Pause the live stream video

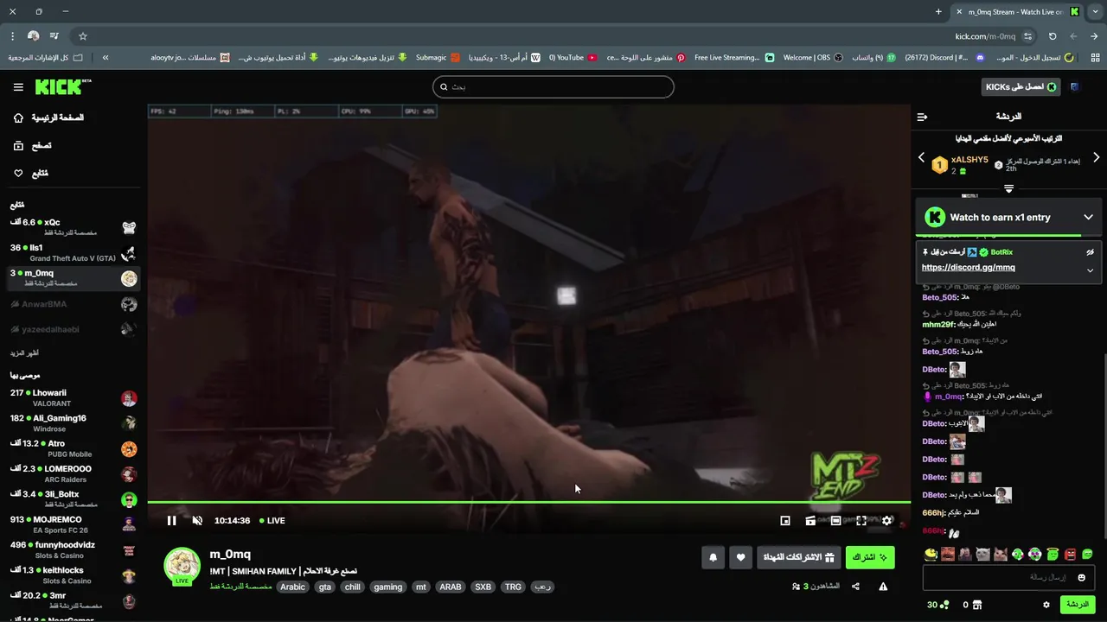click(x=171, y=520)
